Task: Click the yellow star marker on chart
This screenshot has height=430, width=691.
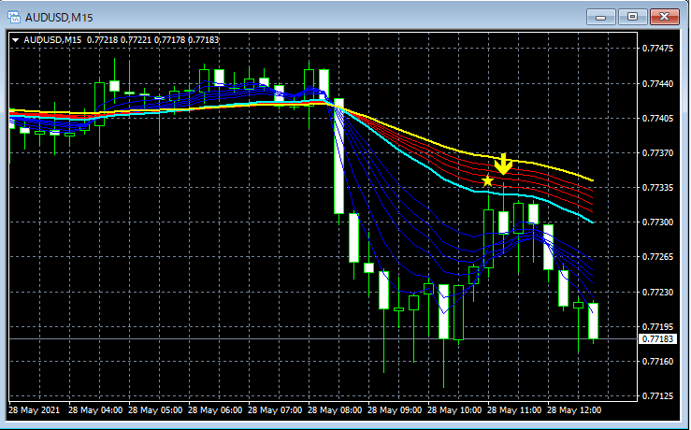Action: pos(487,181)
